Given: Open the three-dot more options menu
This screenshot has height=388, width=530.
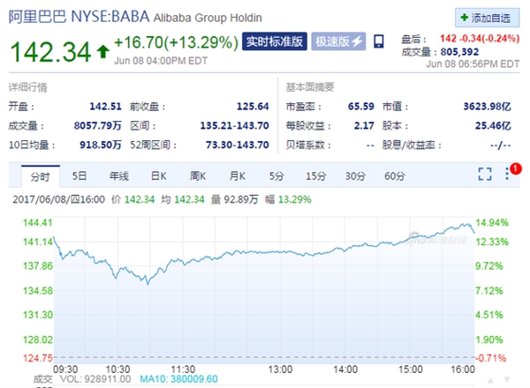Looking at the screenshot, I should [x=507, y=174].
